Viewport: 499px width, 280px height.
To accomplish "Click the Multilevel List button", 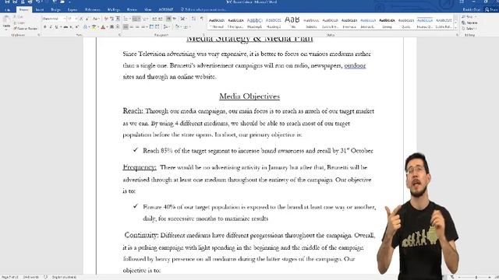I will pyautogui.click(x=146, y=19).
